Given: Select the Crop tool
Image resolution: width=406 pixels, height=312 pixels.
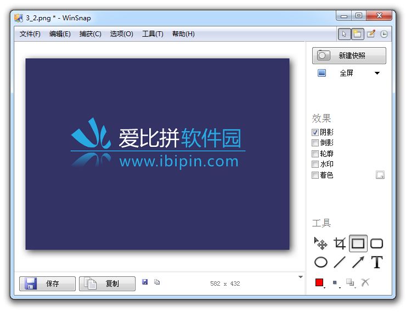Looking at the screenshot, I should tap(340, 243).
